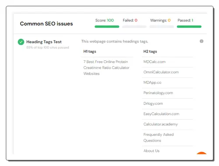
Task: Select the Passed: 1 filter
Action: 185,21
